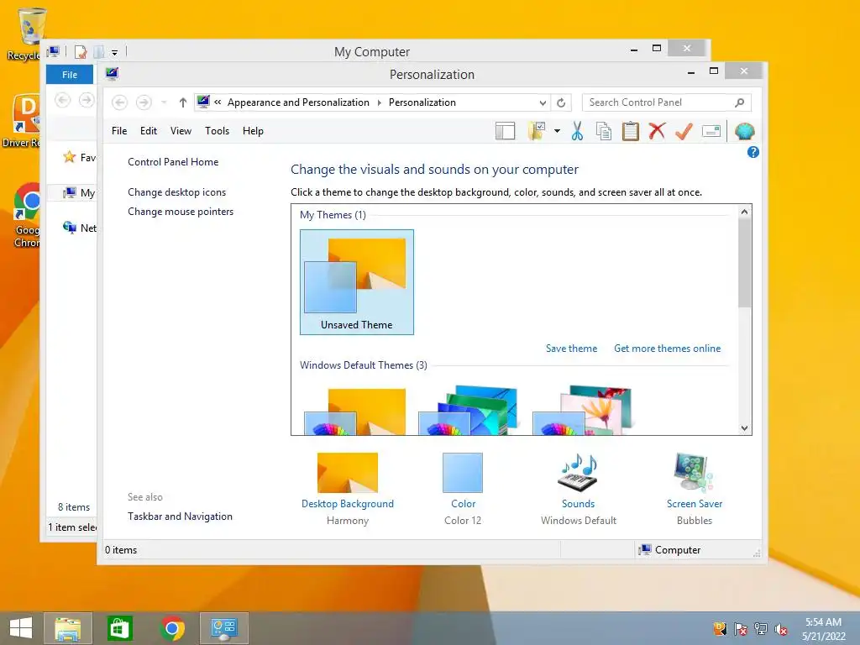Click the orange checkmark Properties icon

click(x=684, y=131)
